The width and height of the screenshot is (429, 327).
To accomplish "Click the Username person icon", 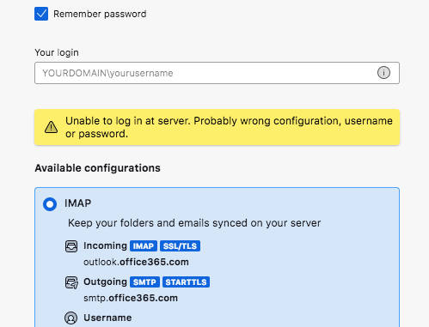I will (71, 318).
